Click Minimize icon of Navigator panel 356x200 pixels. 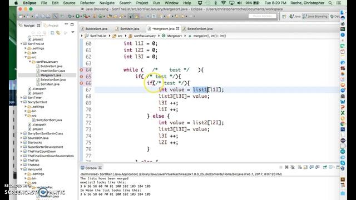point(66,24)
